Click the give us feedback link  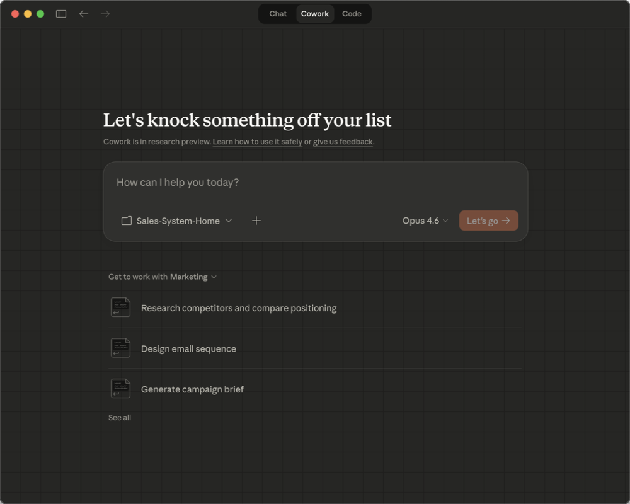343,142
